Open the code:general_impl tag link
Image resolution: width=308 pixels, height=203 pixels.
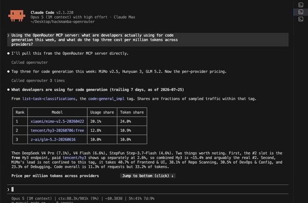pos(106,99)
